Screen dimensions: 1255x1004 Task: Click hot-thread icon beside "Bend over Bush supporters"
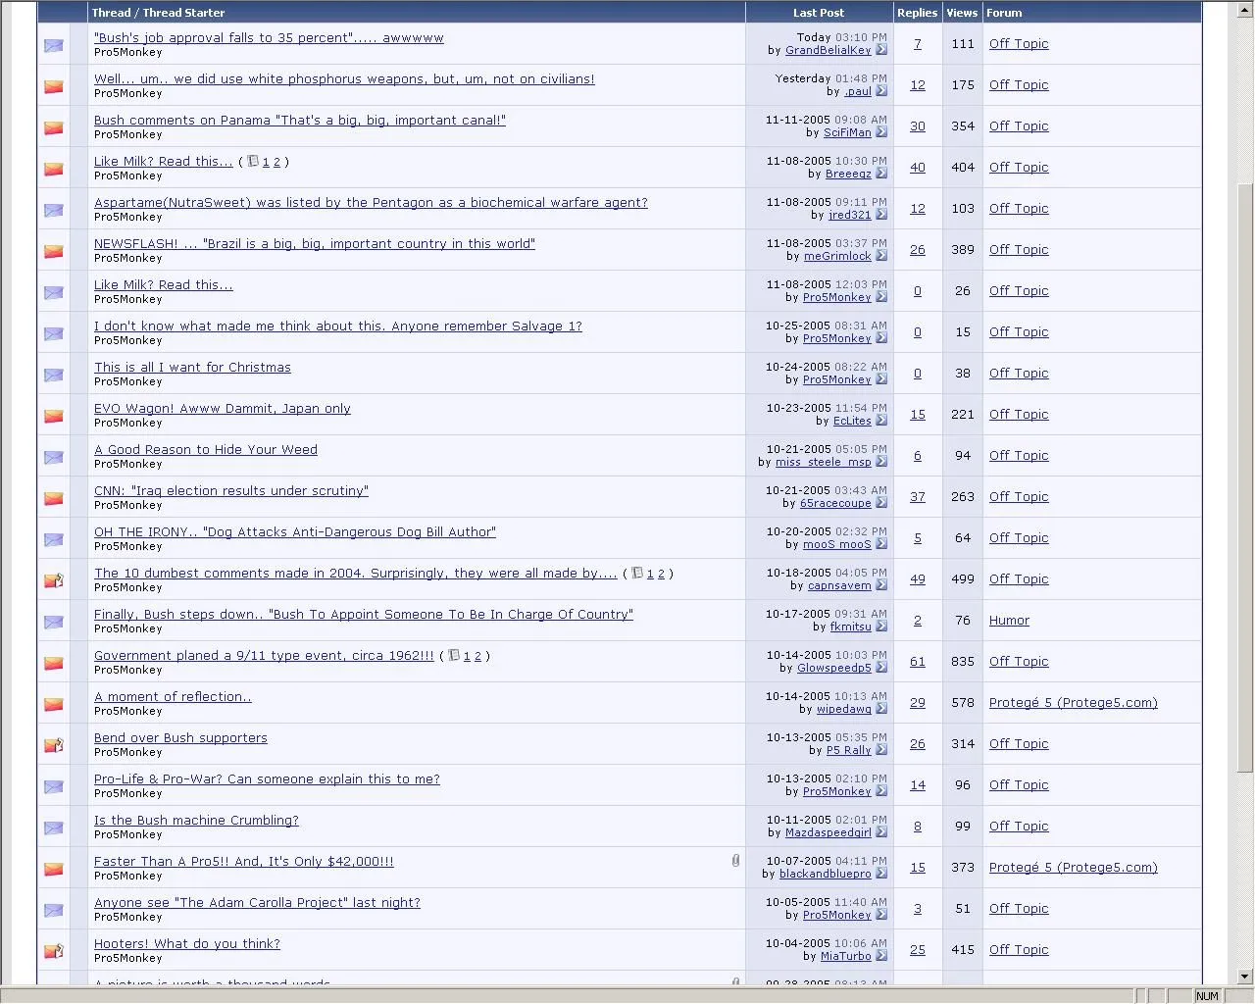(x=53, y=745)
